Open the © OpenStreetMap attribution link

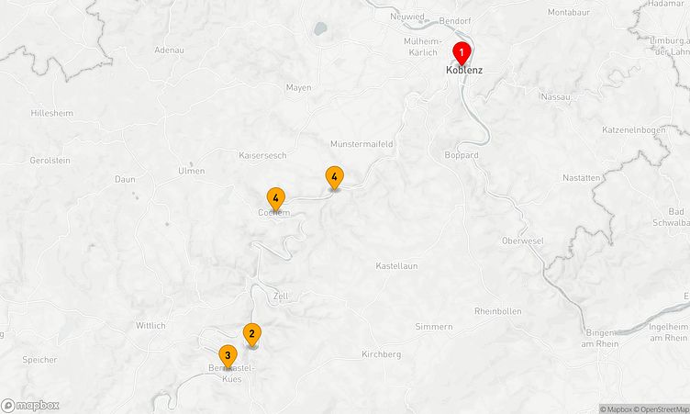661,409
